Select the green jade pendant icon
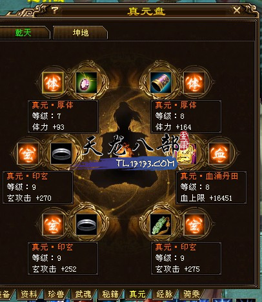Image resolution: width=262 pixels, height=302 pixels. click(161, 225)
